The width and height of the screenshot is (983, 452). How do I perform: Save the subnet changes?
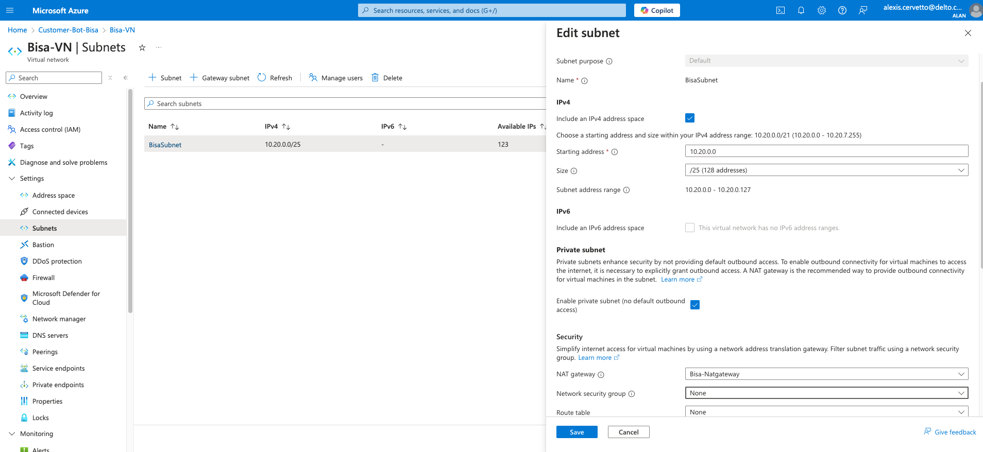point(577,432)
